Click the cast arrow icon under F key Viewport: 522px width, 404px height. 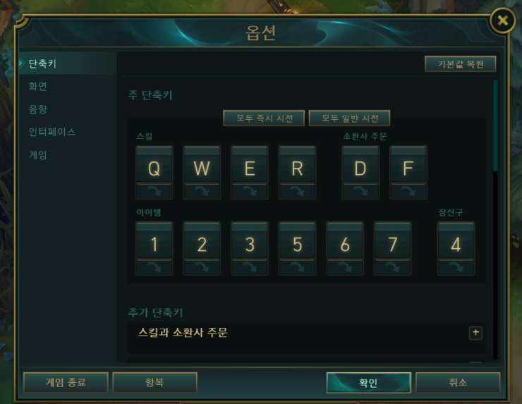[x=408, y=191]
